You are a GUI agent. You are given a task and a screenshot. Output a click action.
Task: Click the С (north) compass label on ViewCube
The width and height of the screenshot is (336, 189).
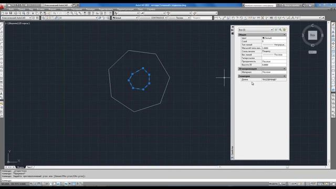tap(312, 26)
